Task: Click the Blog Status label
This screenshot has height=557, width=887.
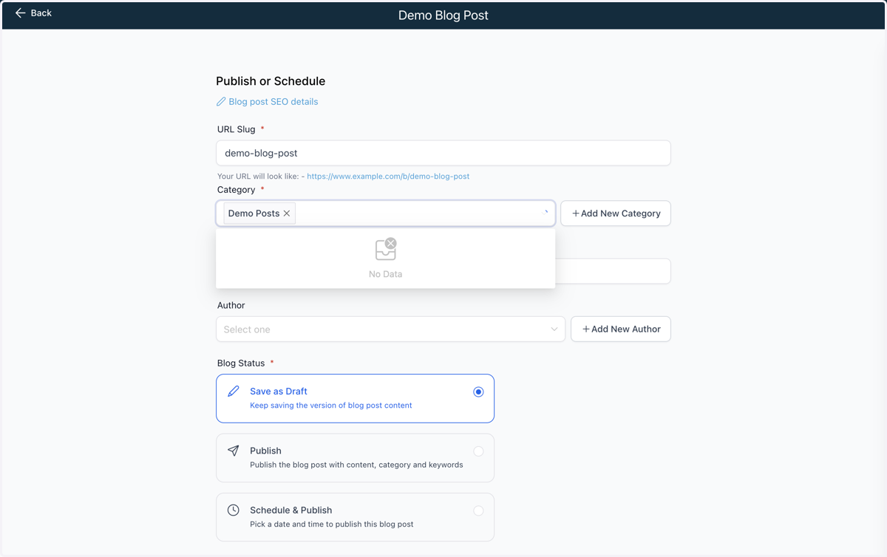Action: (x=241, y=363)
